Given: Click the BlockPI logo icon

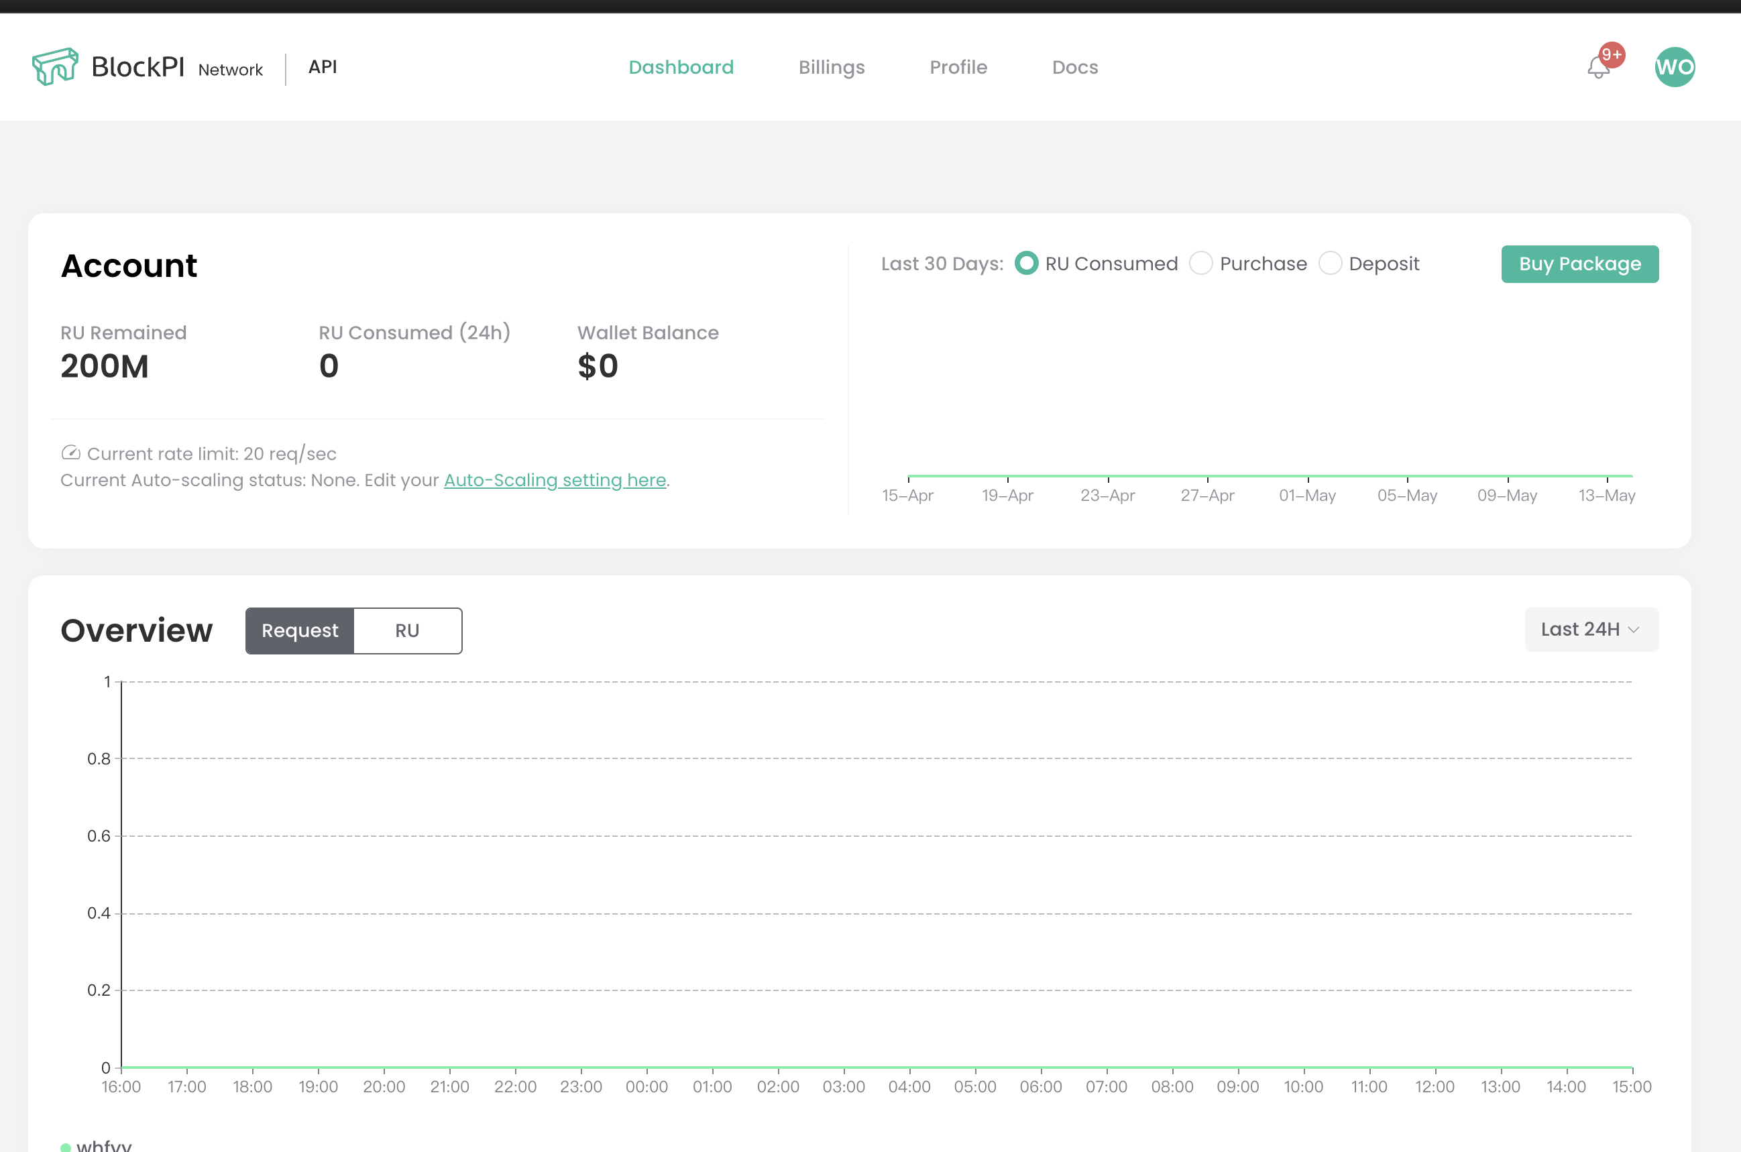Looking at the screenshot, I should tap(55, 67).
